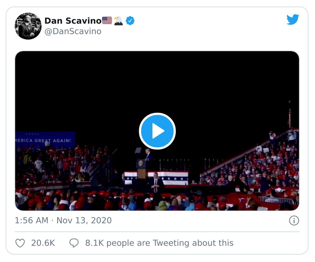Click the eagle emoji beside name
315x262 pixels.
pyautogui.click(x=118, y=21)
